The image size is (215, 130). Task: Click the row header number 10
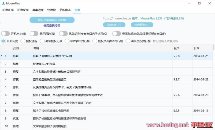(x=6, y=126)
